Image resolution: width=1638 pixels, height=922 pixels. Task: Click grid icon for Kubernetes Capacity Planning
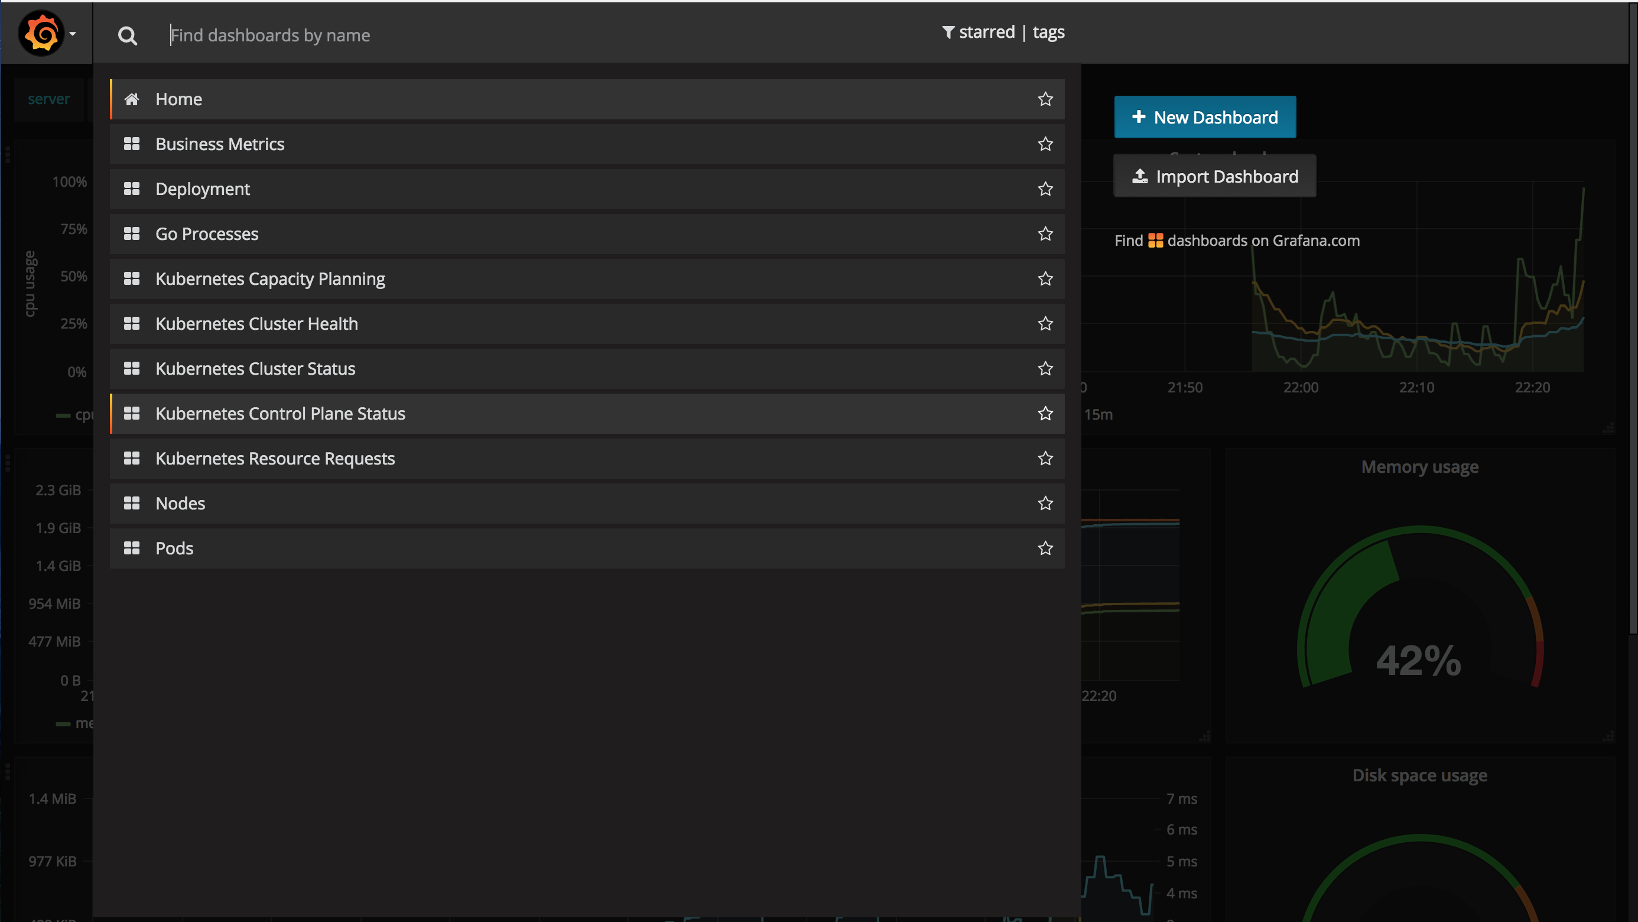[x=132, y=279]
